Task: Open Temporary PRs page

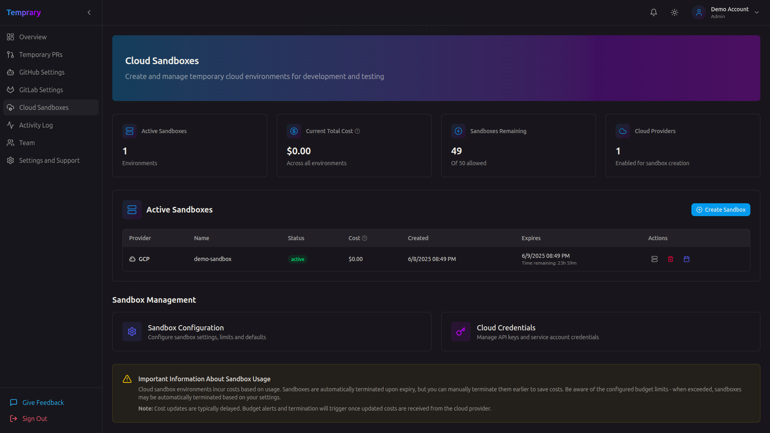Action: point(51,55)
